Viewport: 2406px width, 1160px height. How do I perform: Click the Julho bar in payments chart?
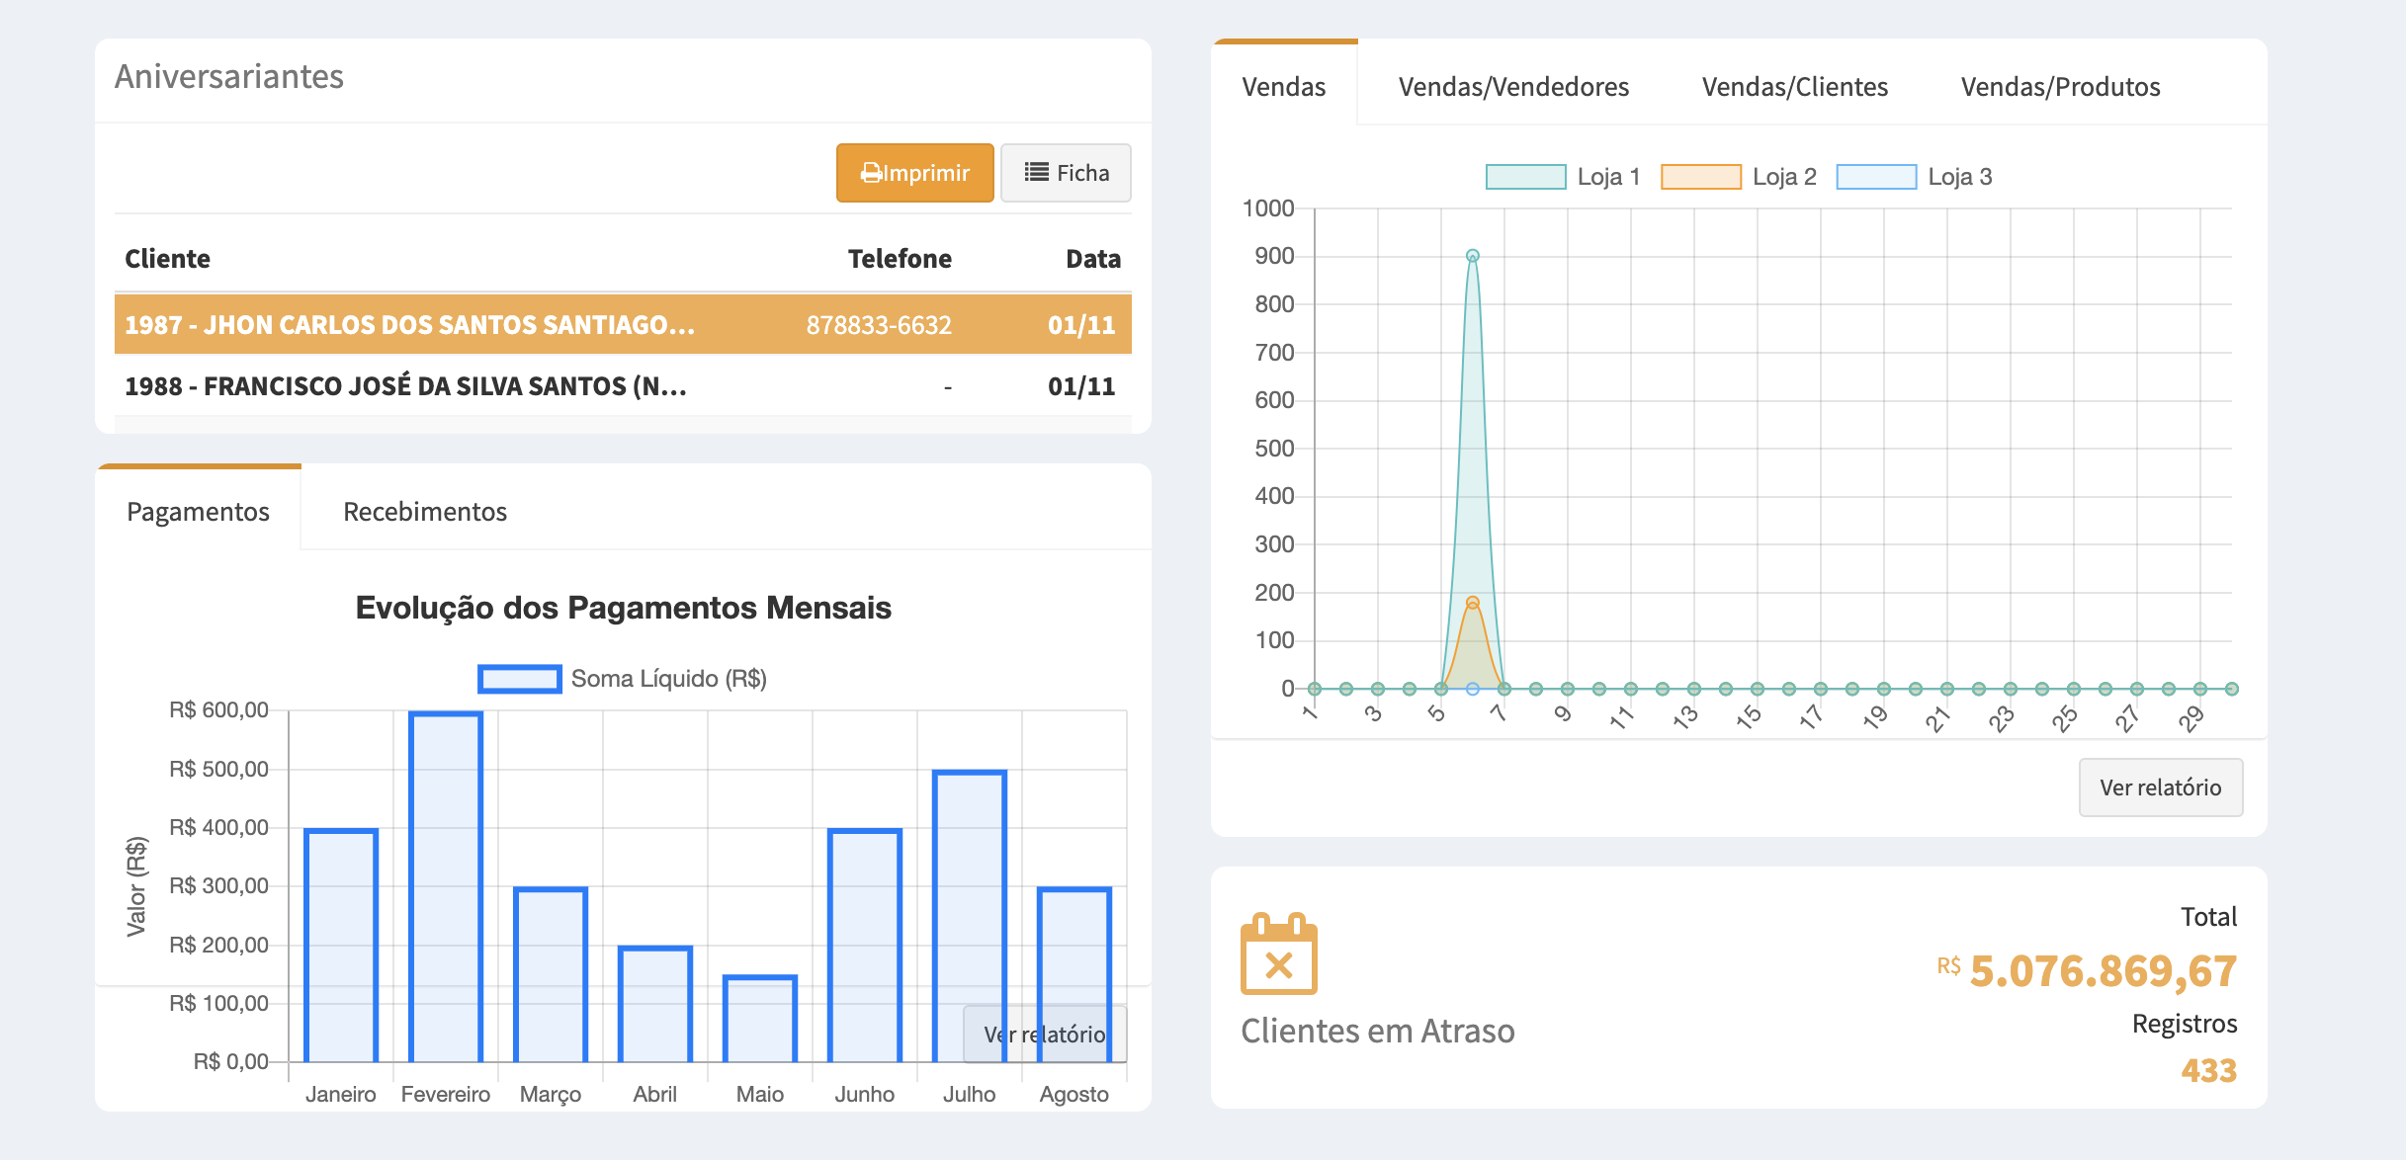point(969,916)
